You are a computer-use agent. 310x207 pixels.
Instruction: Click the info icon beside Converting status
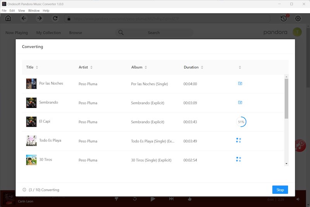coord(24,190)
